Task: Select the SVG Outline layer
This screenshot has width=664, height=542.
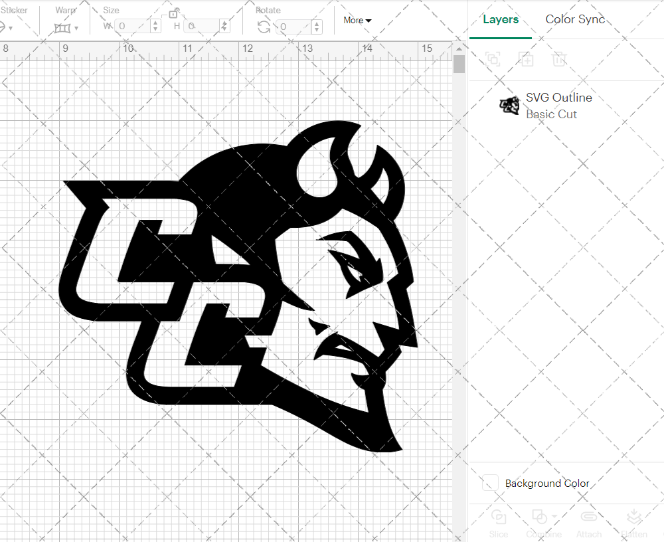Action: click(x=559, y=98)
